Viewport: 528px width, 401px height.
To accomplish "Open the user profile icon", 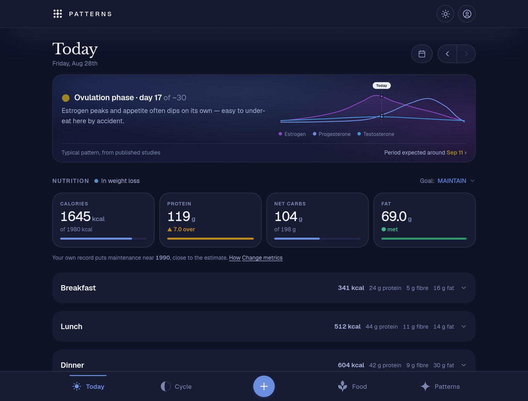I will [467, 14].
